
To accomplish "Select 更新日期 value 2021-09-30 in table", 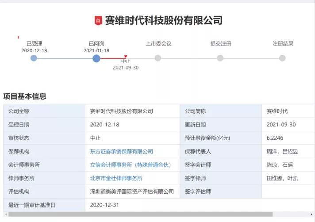I will pos(281,125).
